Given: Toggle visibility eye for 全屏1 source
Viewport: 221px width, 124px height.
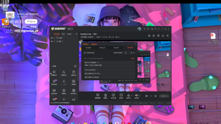Looking at the screenshot, I should tap(52, 38).
